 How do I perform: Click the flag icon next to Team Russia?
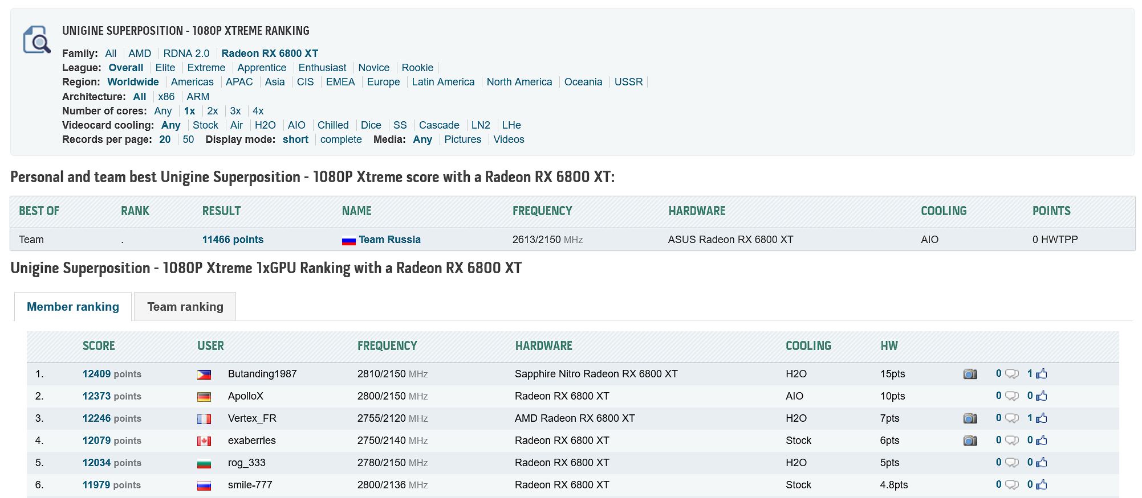[349, 240]
